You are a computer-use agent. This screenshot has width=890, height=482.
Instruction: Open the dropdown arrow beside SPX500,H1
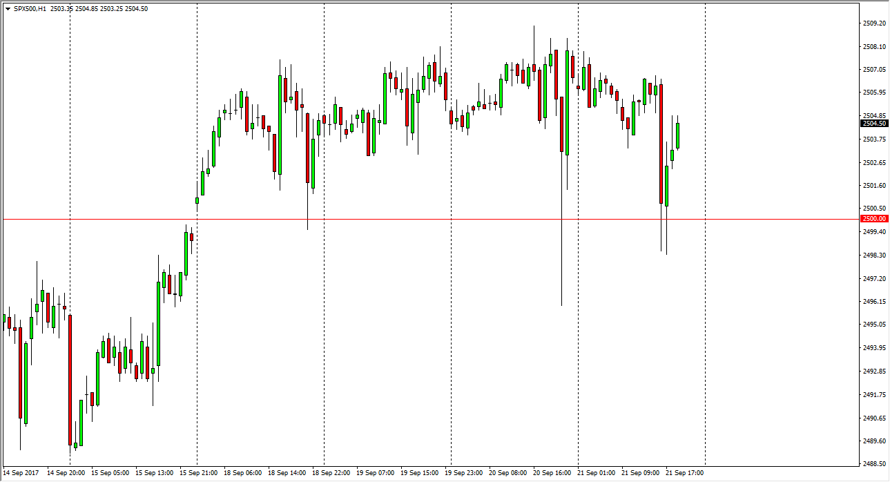(x=8, y=9)
